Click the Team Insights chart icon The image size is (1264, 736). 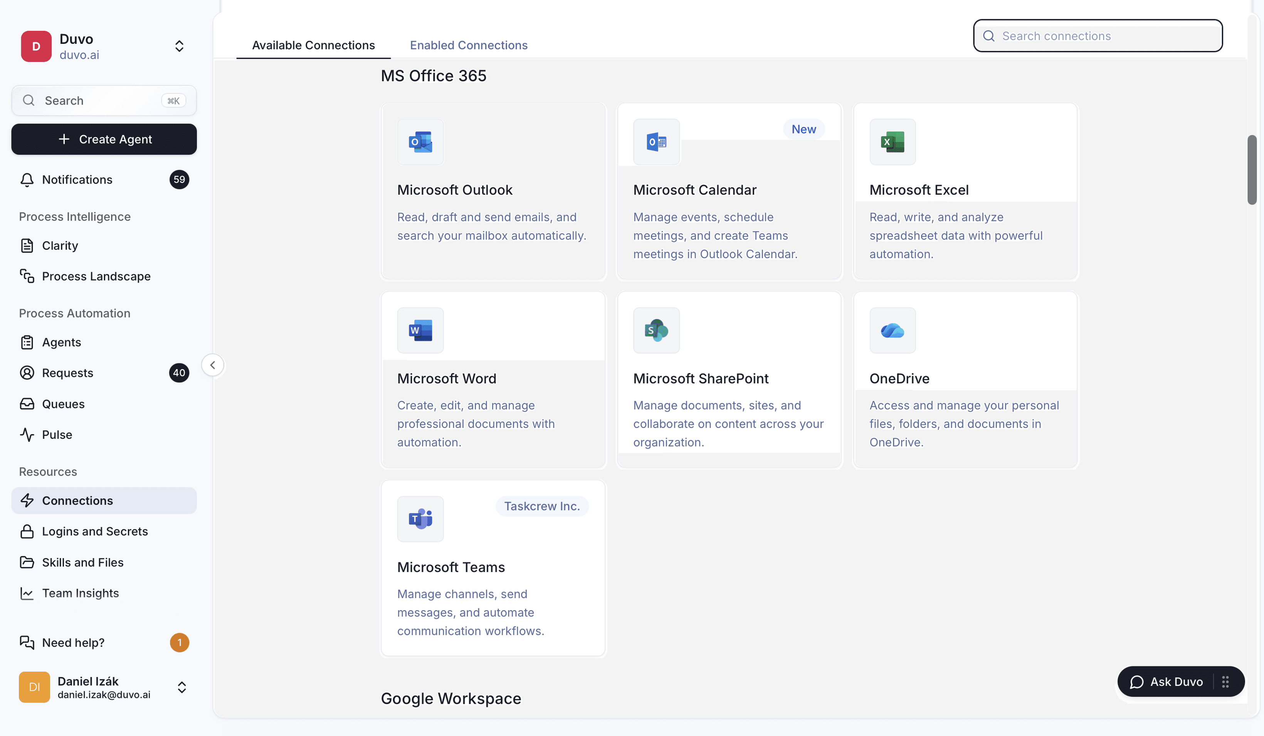(27, 593)
